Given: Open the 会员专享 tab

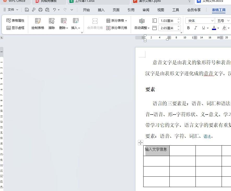Looking at the screenshot, I should point(194,10).
